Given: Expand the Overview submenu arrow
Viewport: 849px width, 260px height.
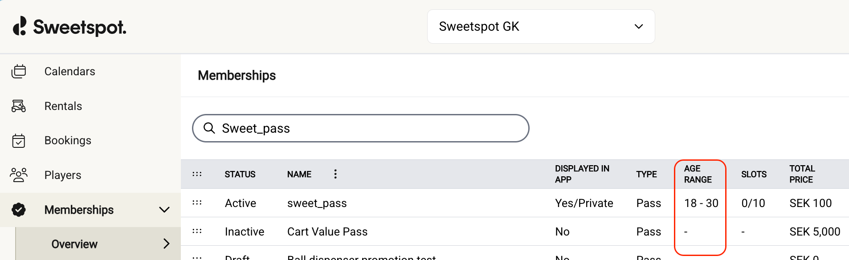Looking at the screenshot, I should click(x=166, y=244).
